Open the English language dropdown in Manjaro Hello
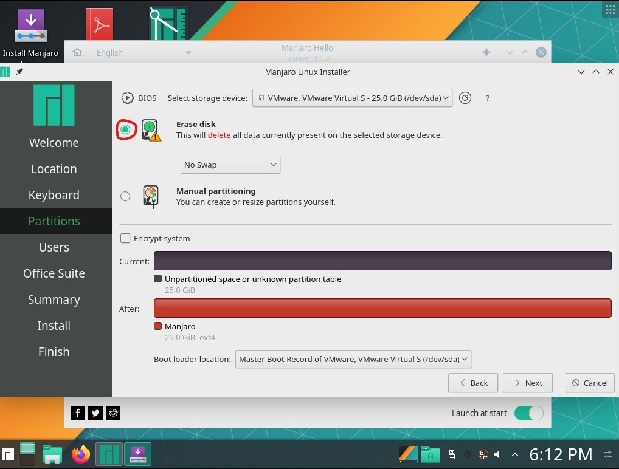The height and width of the screenshot is (469, 619). pos(144,52)
